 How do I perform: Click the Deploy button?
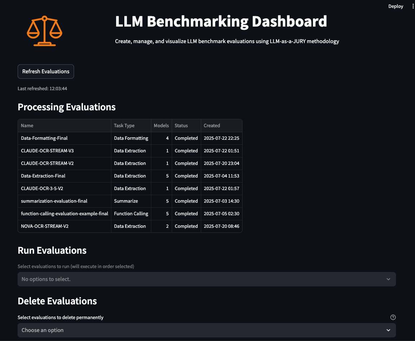(x=396, y=6)
